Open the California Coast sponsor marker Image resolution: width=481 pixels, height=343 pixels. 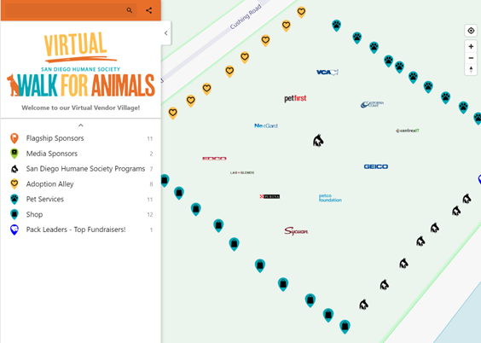(372, 104)
